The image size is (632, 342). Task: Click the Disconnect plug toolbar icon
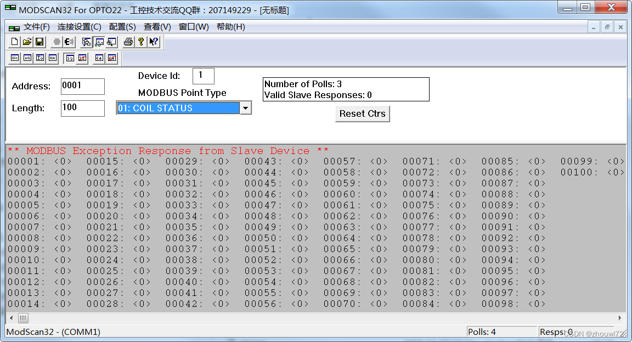[x=69, y=42]
